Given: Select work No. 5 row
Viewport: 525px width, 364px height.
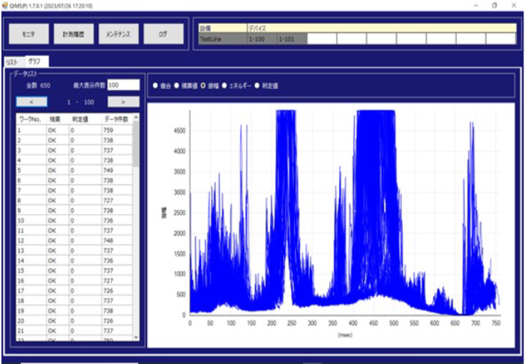Looking at the screenshot, I should click(75, 171).
